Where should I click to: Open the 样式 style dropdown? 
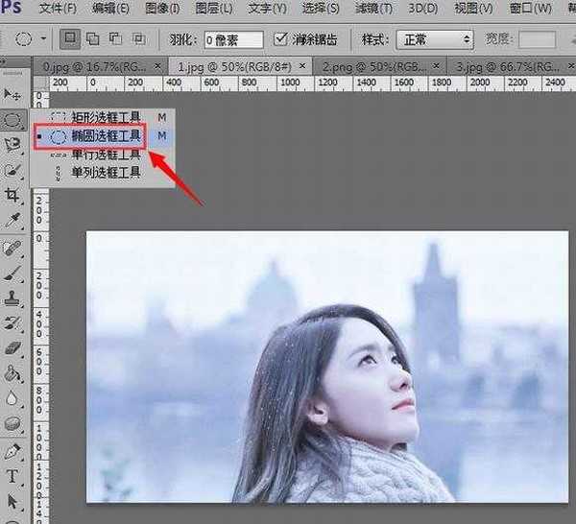437,40
